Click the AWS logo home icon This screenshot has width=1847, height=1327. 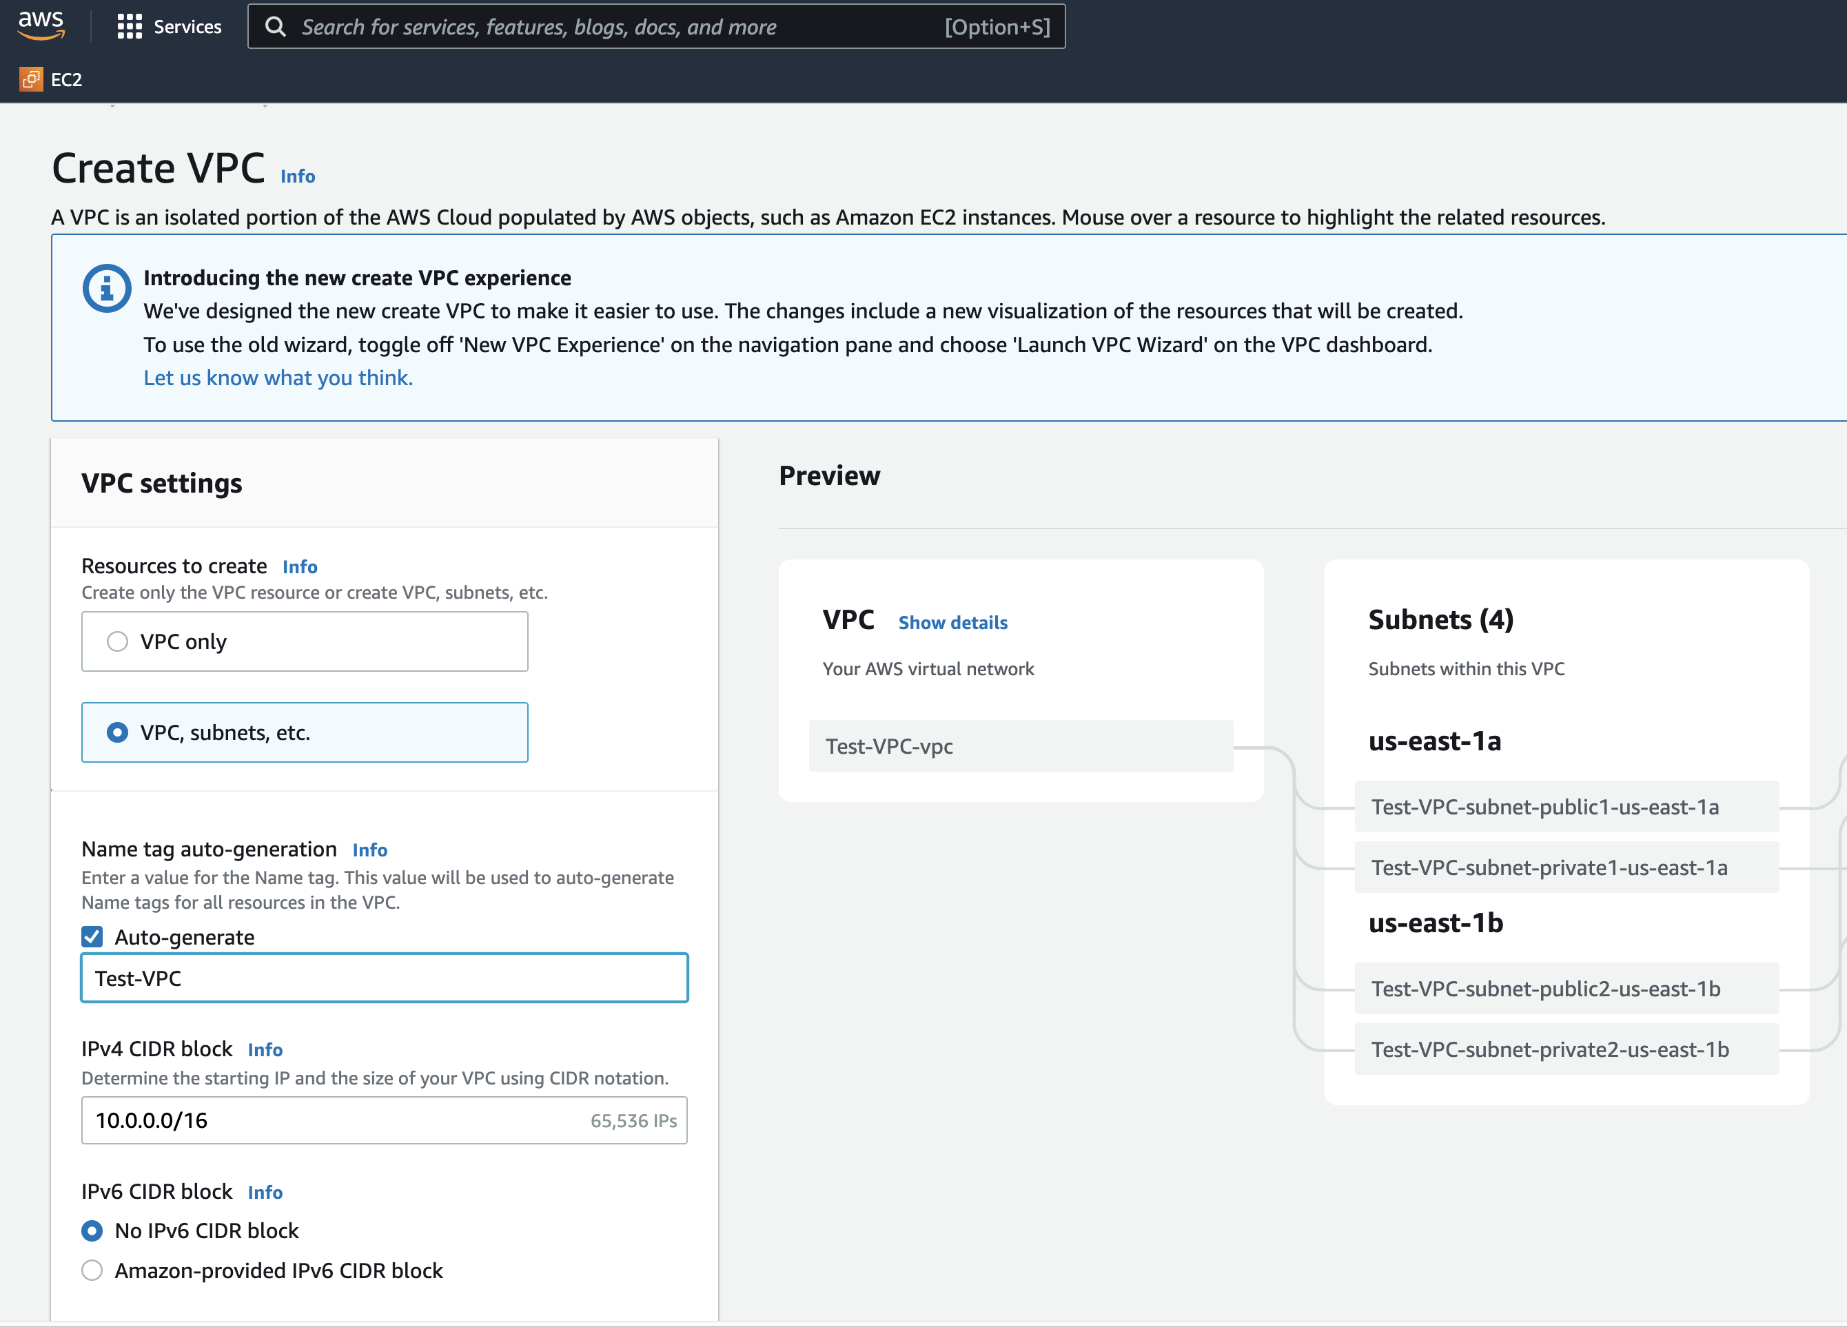(x=41, y=26)
